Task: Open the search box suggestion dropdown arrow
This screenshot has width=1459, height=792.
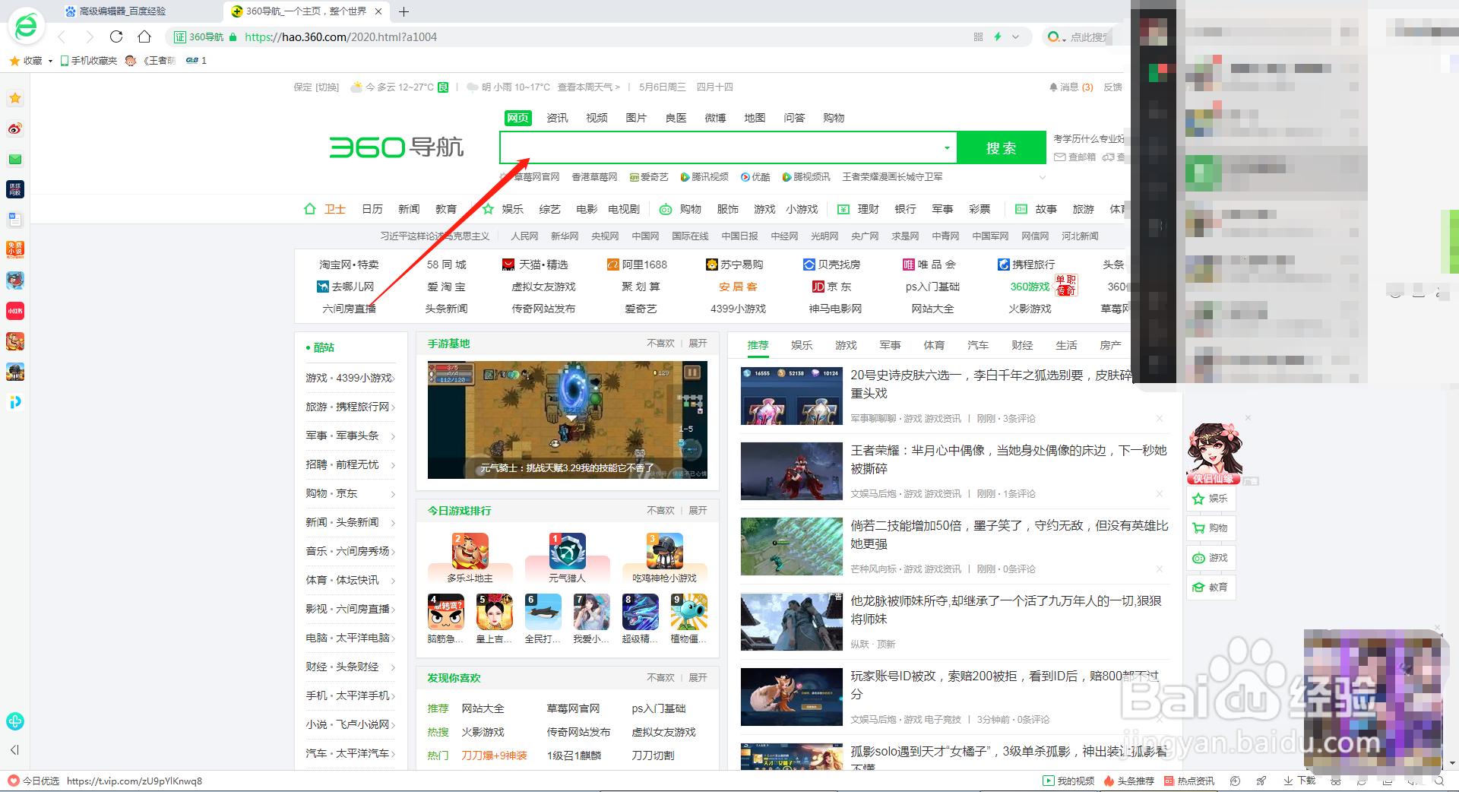Action: coord(947,148)
